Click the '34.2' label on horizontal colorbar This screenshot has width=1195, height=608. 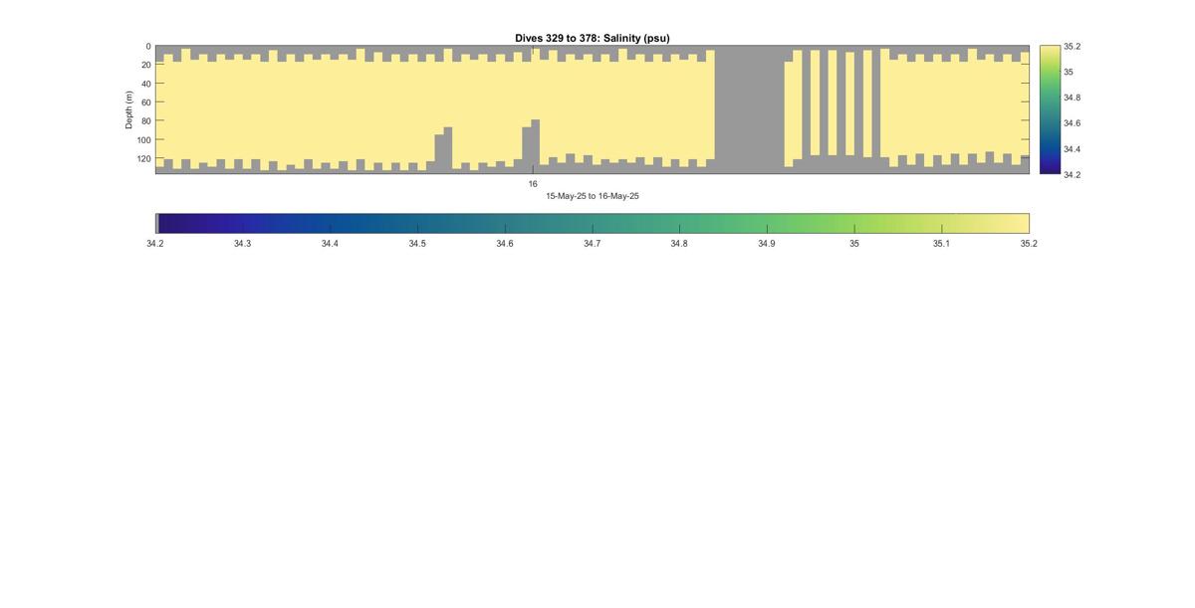(x=155, y=244)
